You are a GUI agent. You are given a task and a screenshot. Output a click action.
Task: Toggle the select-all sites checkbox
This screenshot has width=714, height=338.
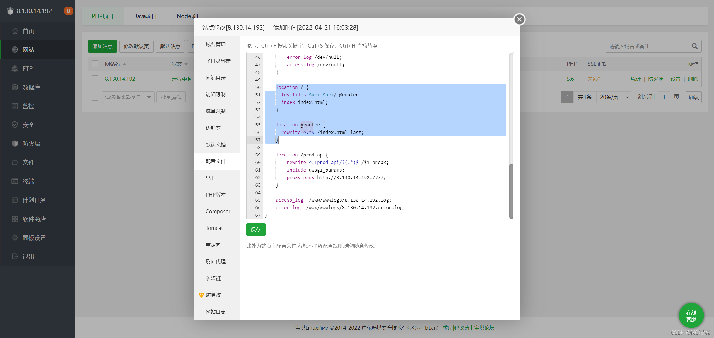pyautogui.click(x=95, y=64)
